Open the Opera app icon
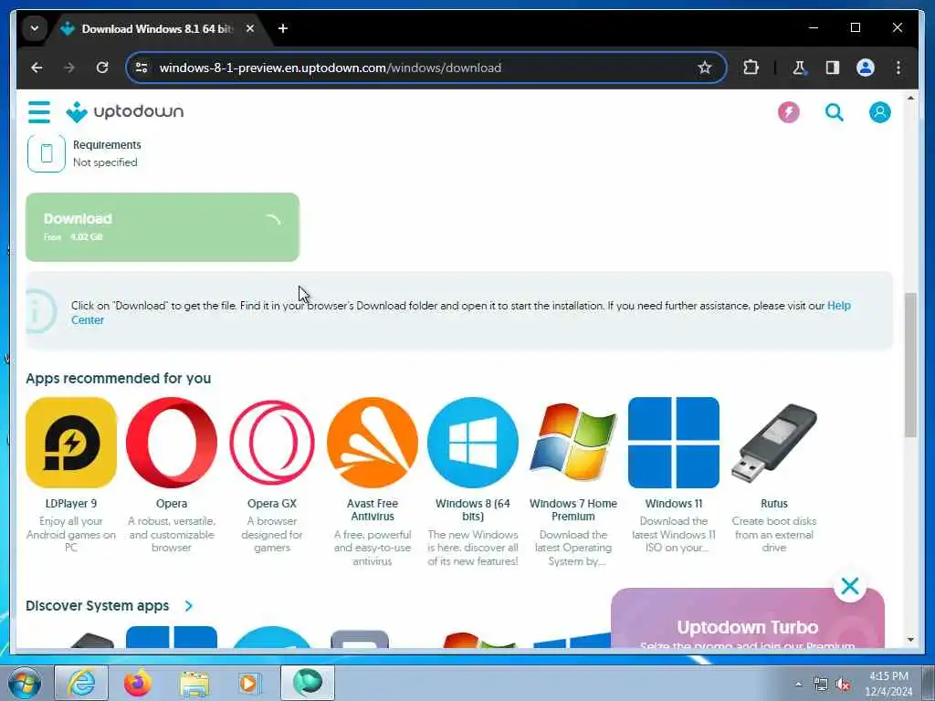Viewport: 935px width, 701px height. click(172, 443)
